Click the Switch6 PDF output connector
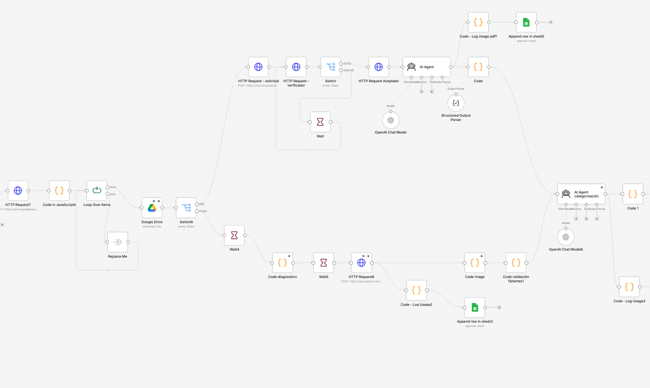The width and height of the screenshot is (650, 388). (197, 204)
